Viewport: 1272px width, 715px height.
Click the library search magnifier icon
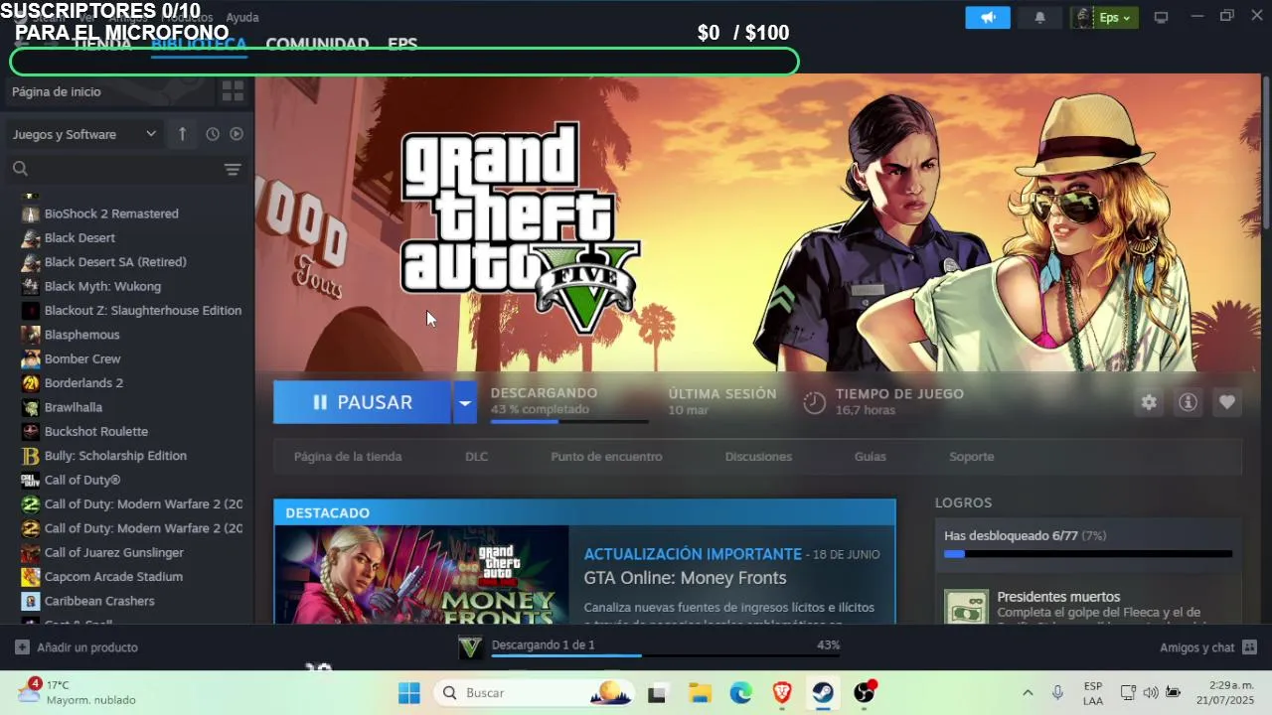[20, 169]
